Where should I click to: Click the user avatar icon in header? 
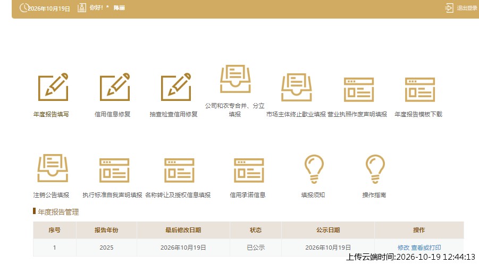point(81,8)
